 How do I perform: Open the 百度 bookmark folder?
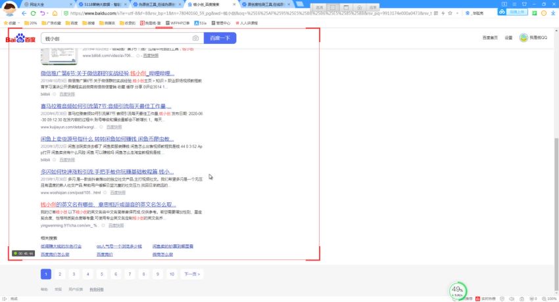(x=71, y=23)
